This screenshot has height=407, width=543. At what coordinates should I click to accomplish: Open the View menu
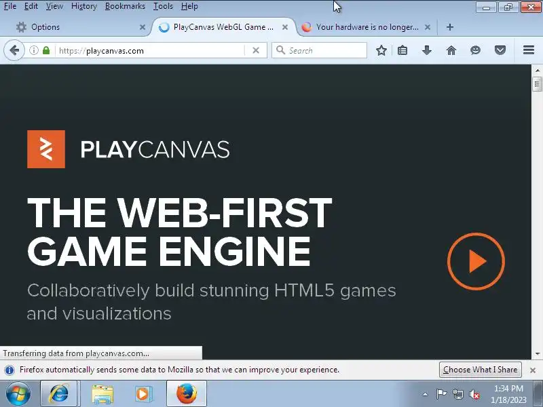(x=54, y=6)
